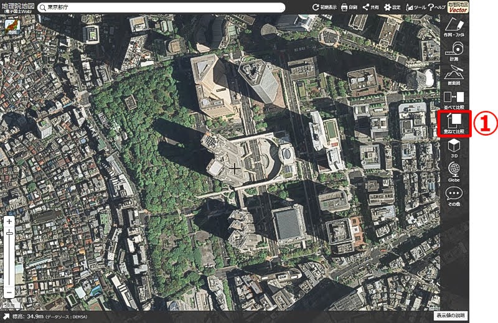Click the 地理院地図 logo
Screen dimensions: 498x323
tap(17, 7)
